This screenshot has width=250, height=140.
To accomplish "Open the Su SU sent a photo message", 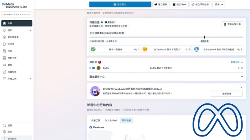I will [161, 68].
